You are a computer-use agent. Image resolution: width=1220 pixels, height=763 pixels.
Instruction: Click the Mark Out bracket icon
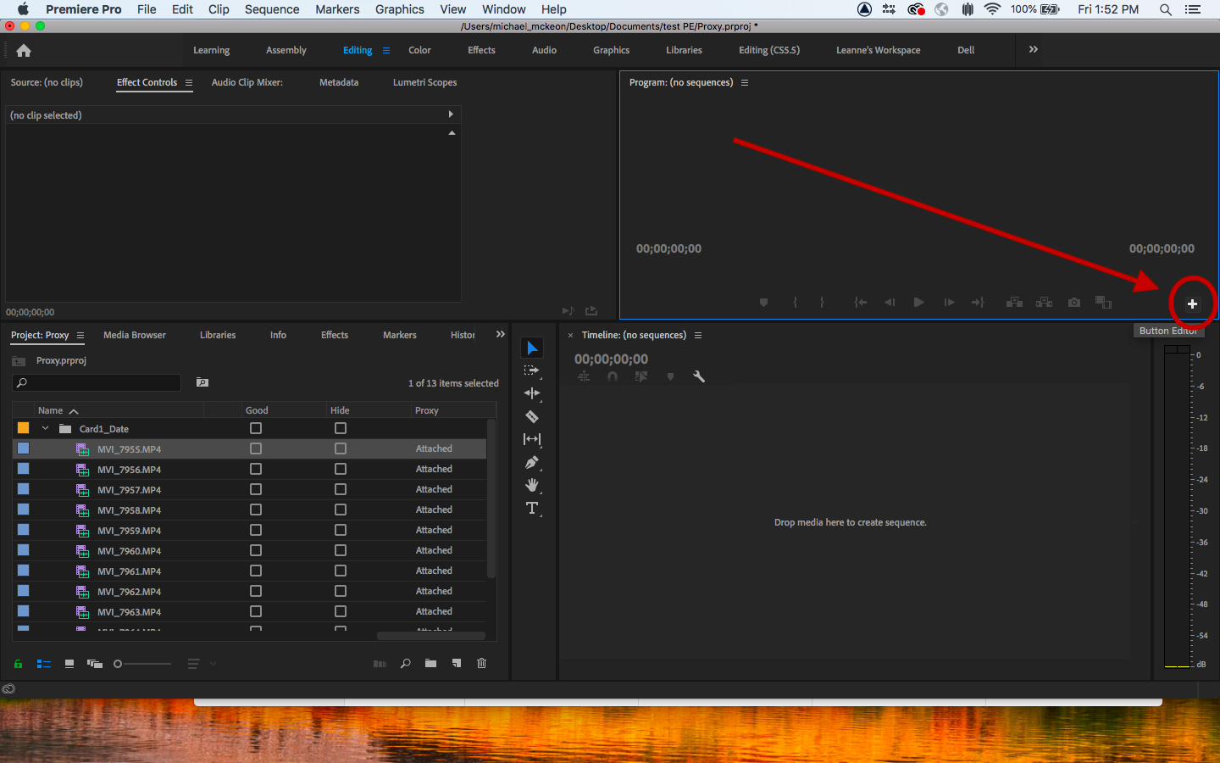(x=822, y=303)
